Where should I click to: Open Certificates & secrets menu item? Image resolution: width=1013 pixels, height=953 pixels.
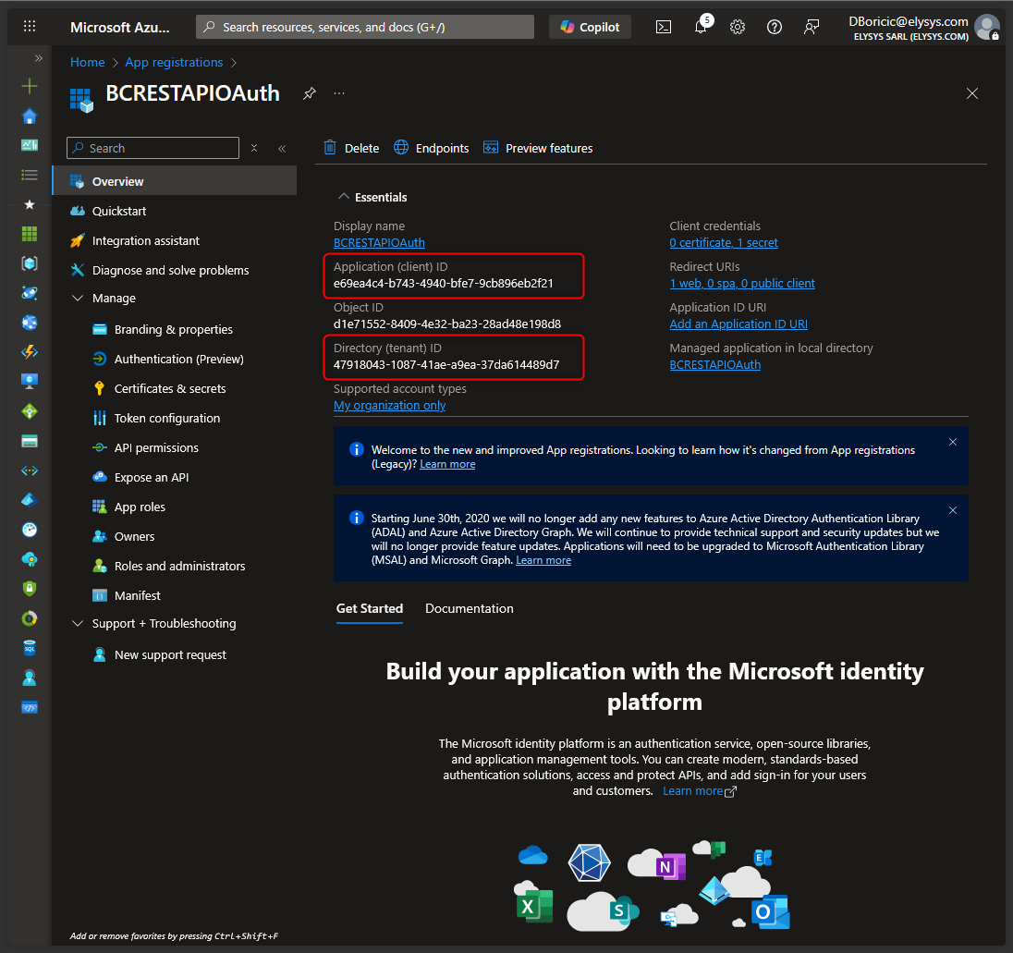click(x=170, y=388)
